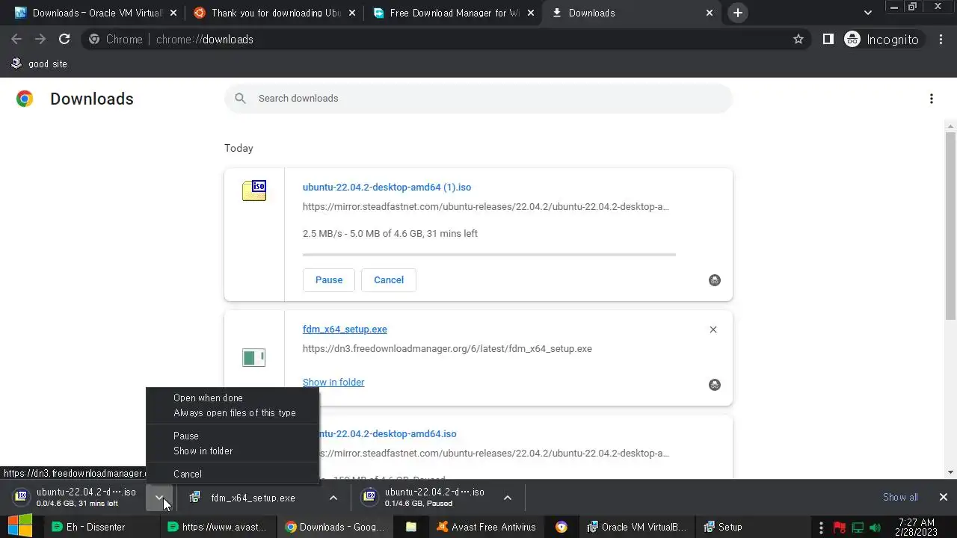This screenshot has width=957, height=538.
Task: Open the volume control in system tray
Action: [876, 528]
